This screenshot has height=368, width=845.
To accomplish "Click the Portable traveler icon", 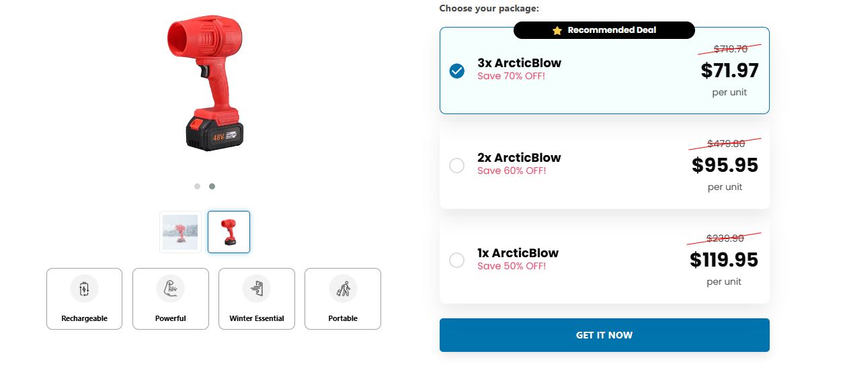I will tap(343, 289).
